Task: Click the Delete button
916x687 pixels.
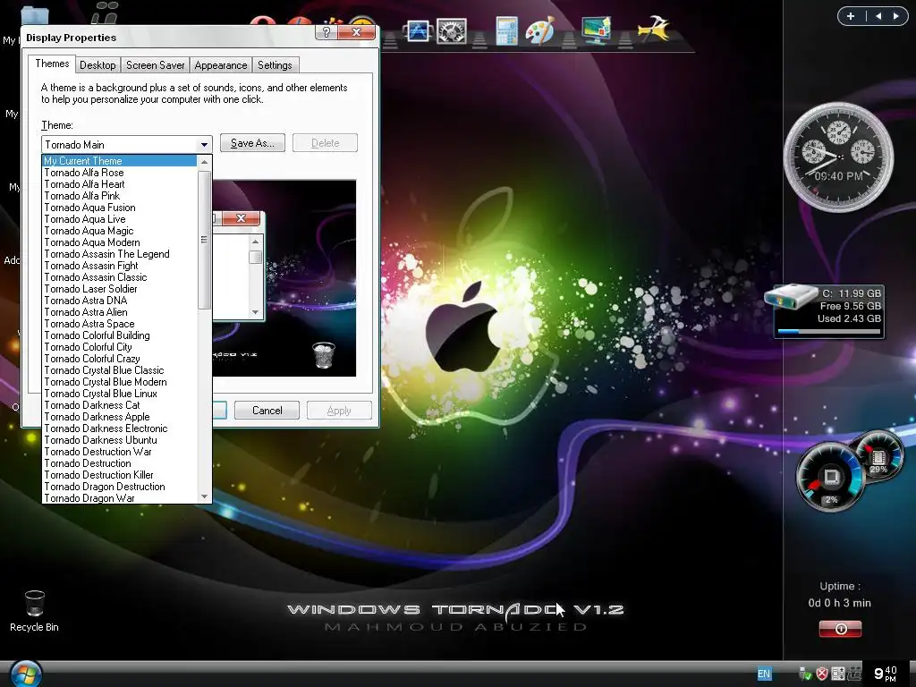Action: pos(325,143)
